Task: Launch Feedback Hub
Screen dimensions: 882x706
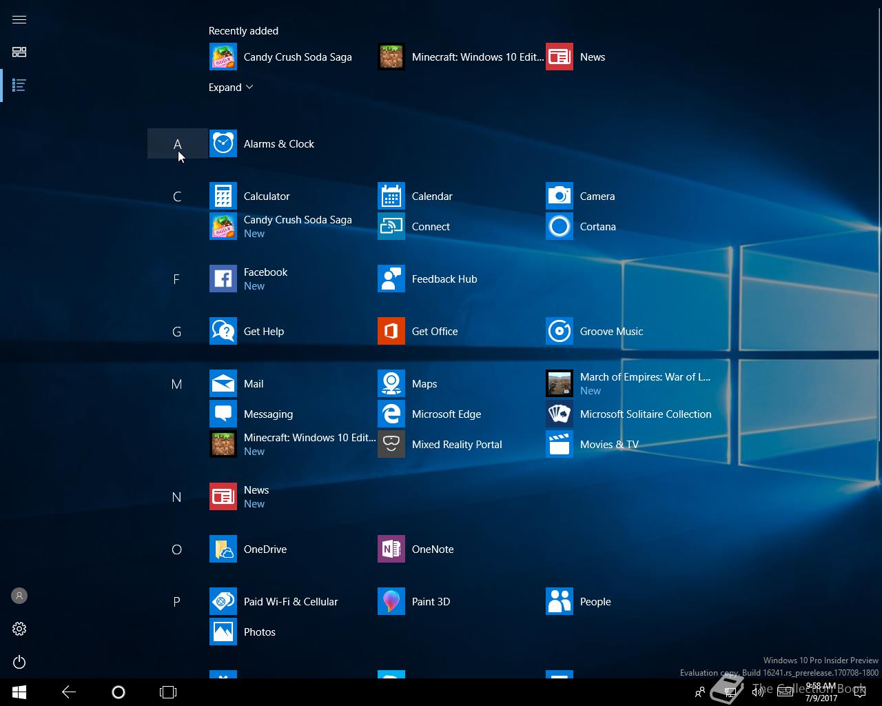Action: click(x=460, y=279)
